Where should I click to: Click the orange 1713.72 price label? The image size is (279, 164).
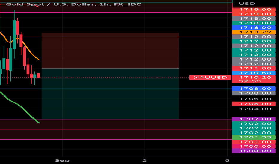(254, 32)
